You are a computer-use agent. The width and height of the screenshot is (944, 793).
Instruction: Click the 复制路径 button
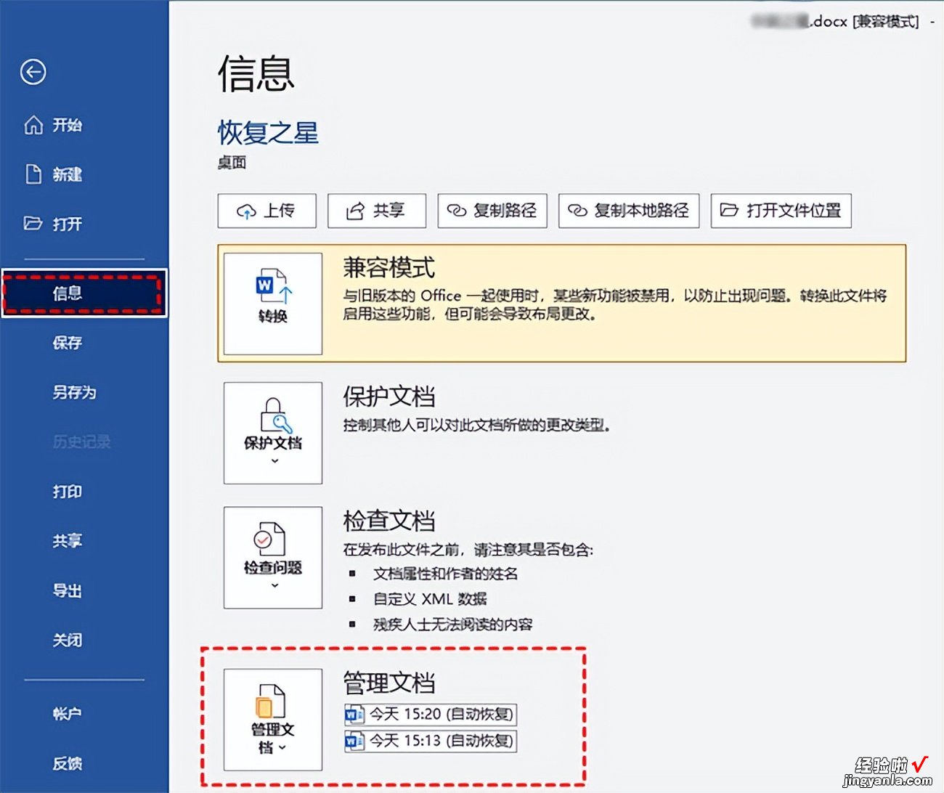[x=492, y=211]
